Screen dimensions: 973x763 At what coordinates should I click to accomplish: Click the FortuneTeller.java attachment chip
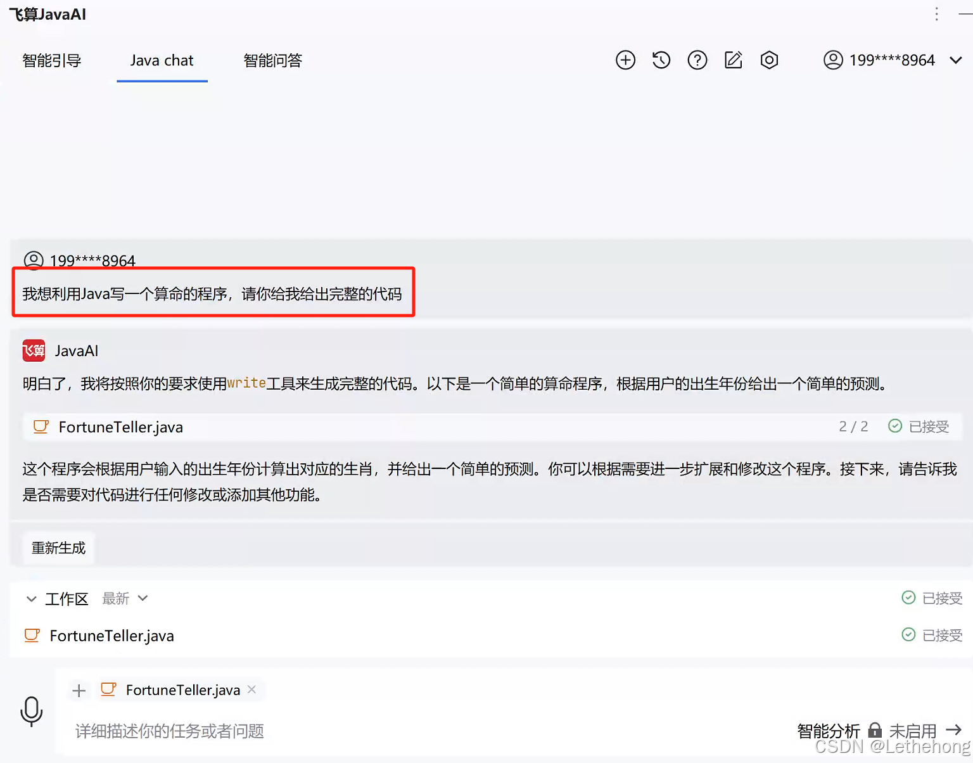click(180, 689)
